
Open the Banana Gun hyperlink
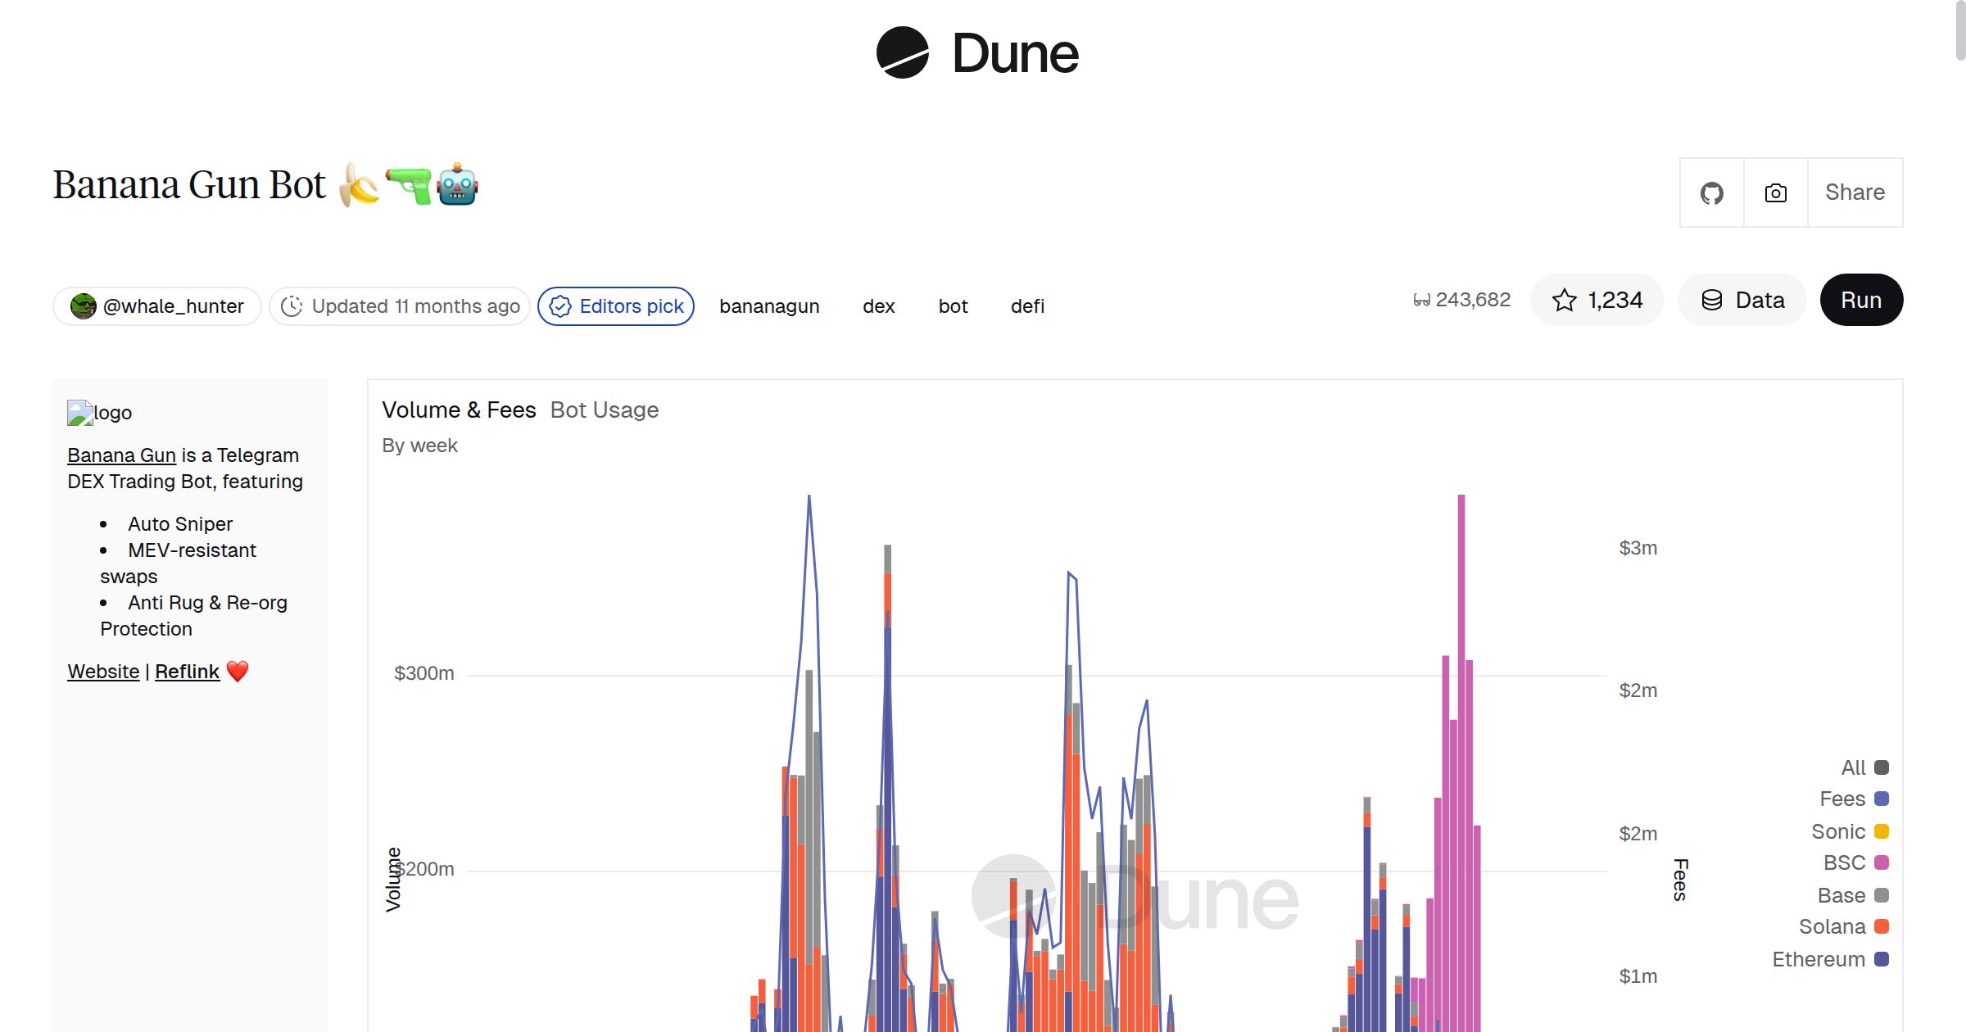[121, 455]
